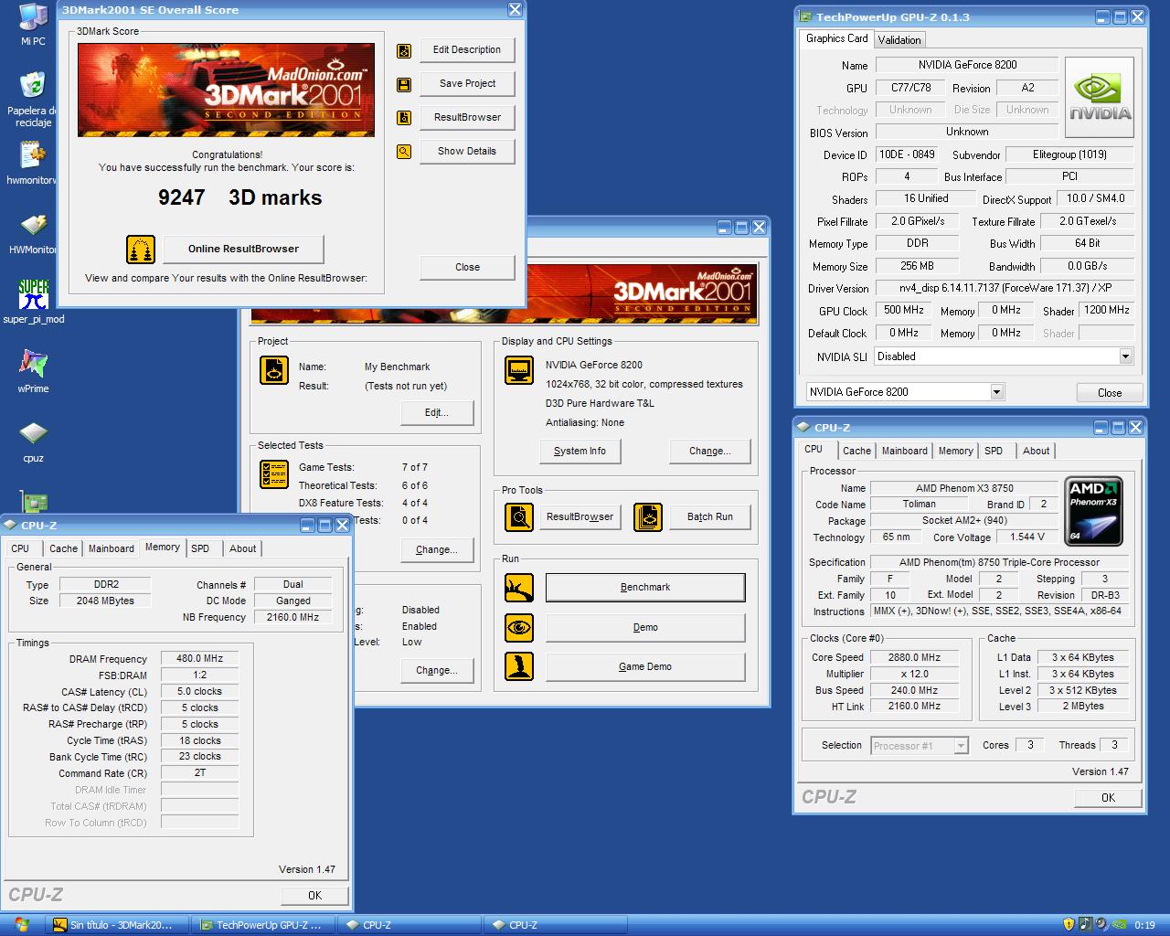Viewport: 1170px width, 936px height.
Task: Click the Save Project disk icon
Action: click(404, 85)
